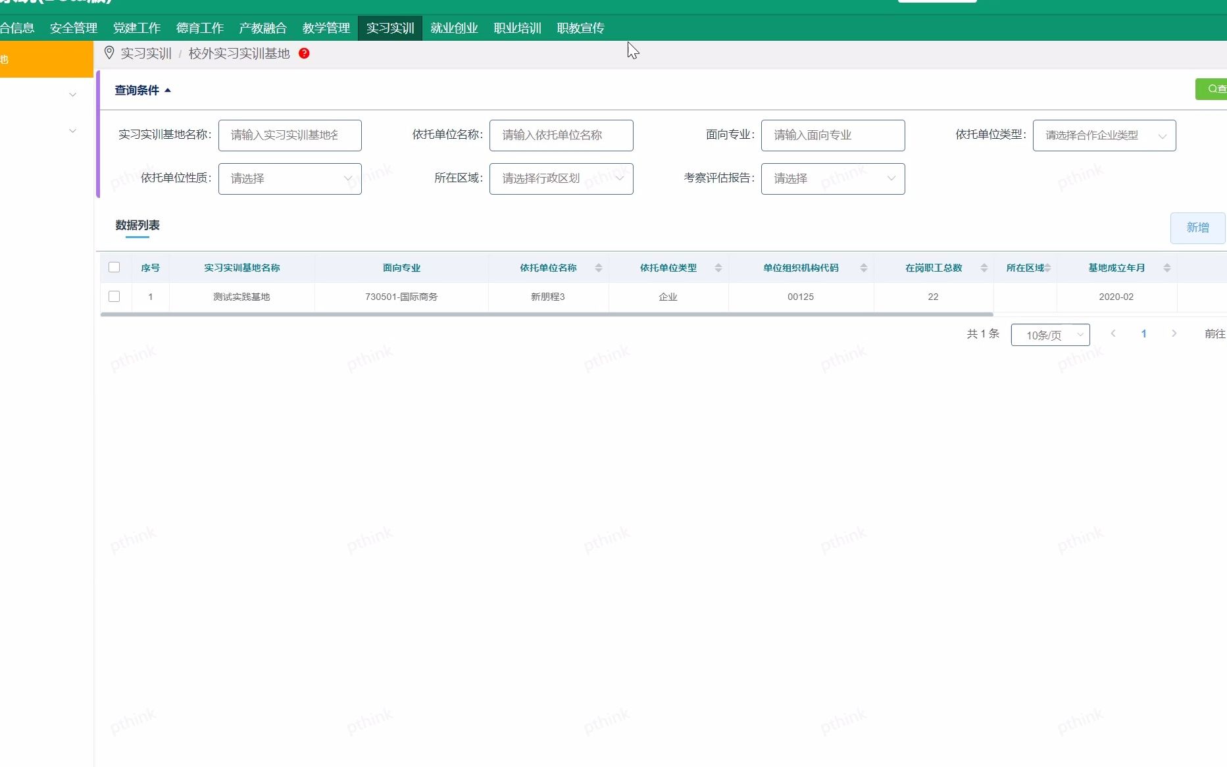The height and width of the screenshot is (767, 1227).
Task: Sort by 单位组织机构代码 column arrows
Action: (863, 268)
